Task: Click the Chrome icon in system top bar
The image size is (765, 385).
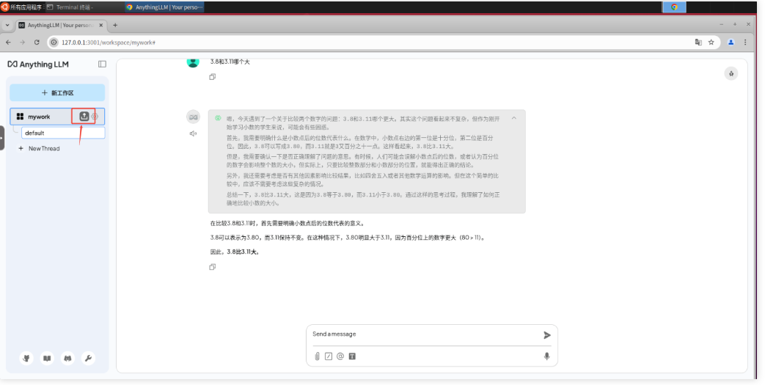Action: click(x=674, y=7)
